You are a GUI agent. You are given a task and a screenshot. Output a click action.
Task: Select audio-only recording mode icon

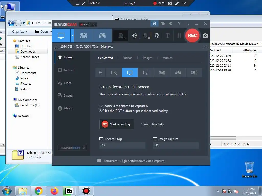click(194, 72)
